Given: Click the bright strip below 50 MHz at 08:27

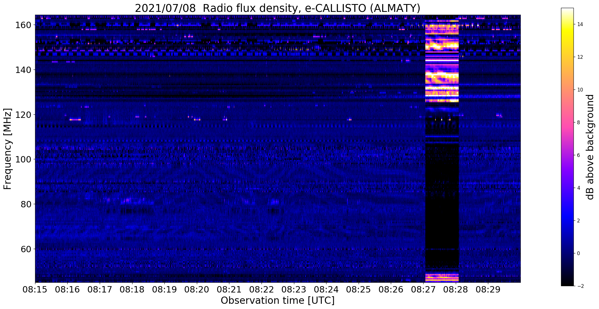Looking at the screenshot, I should [442, 277].
